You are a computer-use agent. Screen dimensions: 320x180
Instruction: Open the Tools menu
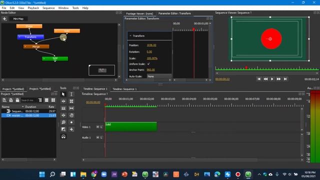click(75, 8)
